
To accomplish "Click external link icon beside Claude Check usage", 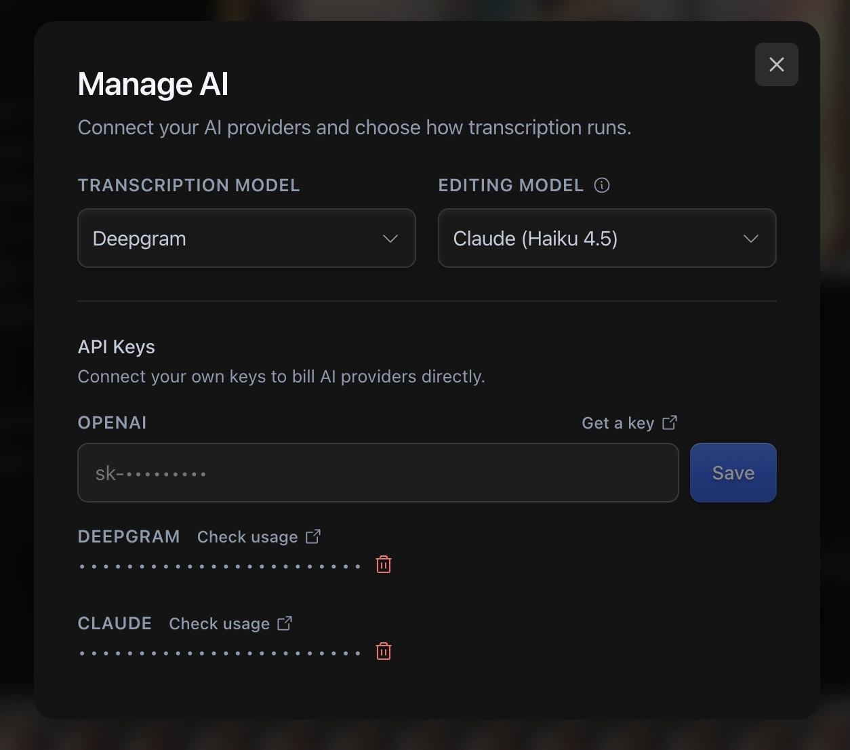I will [285, 623].
